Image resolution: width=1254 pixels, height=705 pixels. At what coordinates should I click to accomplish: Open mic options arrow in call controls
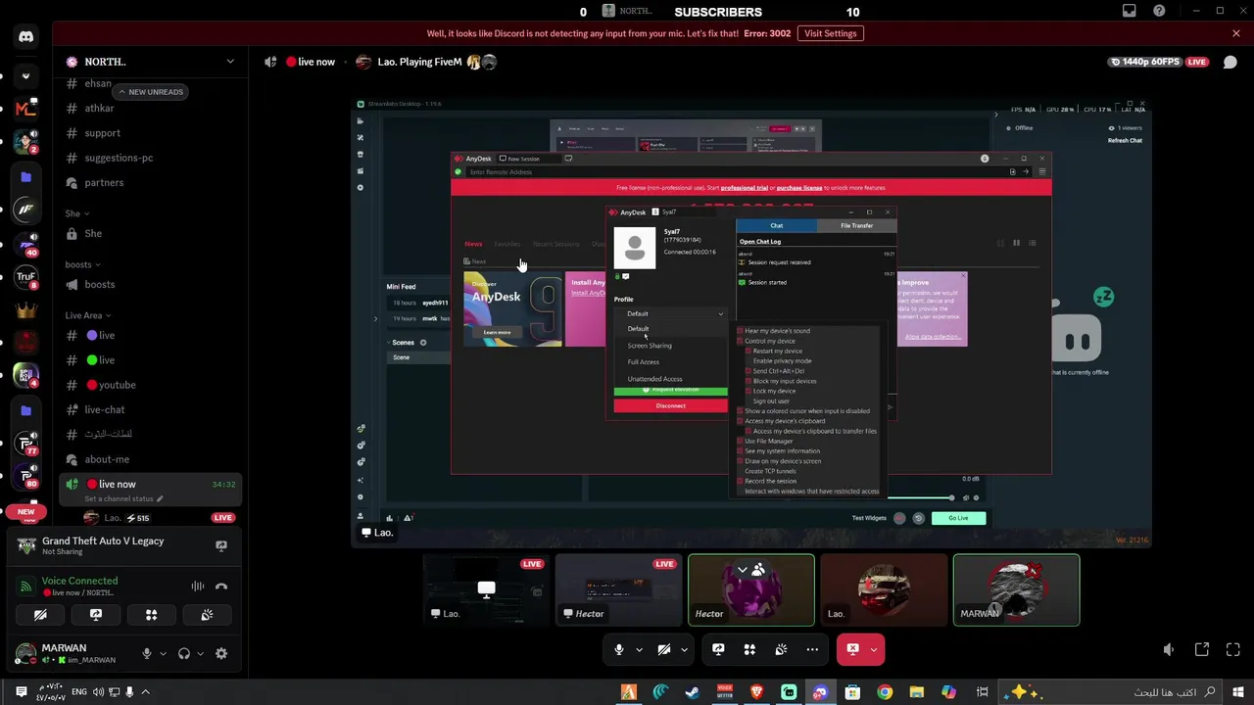click(x=639, y=649)
